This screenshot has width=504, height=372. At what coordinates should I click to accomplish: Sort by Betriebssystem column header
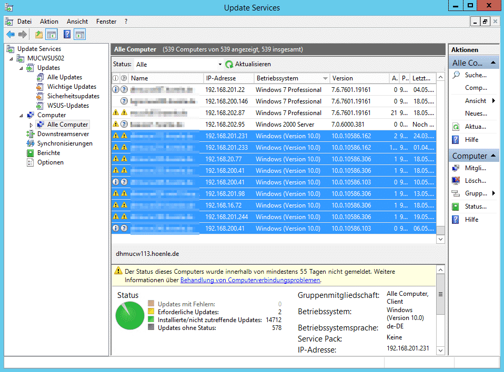coord(291,78)
